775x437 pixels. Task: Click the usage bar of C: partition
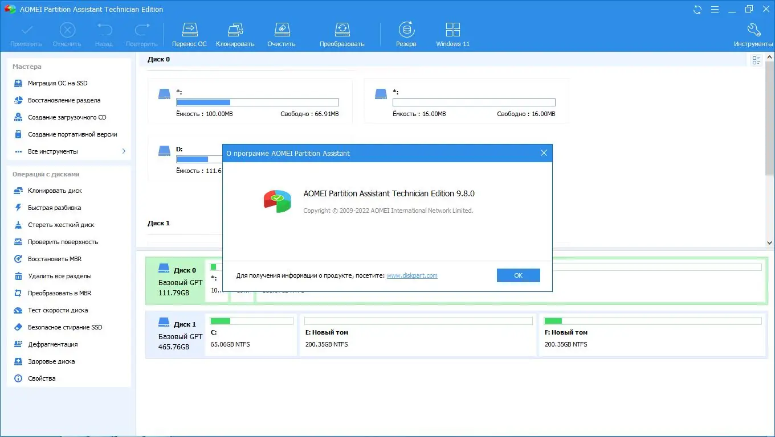pyautogui.click(x=252, y=321)
